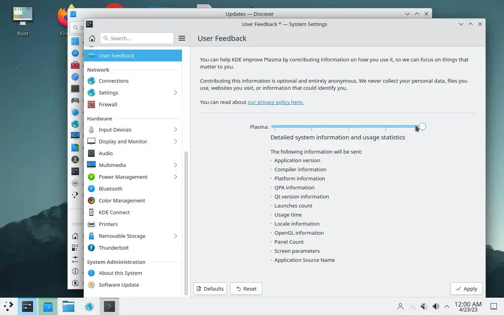Open Printers settings
The height and width of the screenshot is (315, 504).
[133, 224]
